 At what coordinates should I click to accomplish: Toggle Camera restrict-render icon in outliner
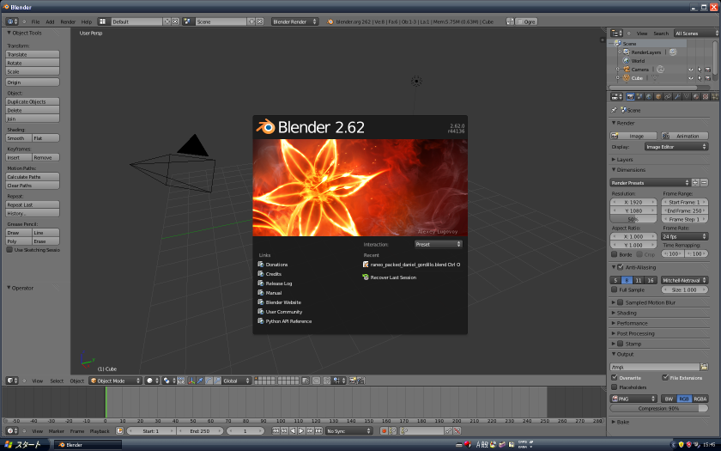(707, 70)
